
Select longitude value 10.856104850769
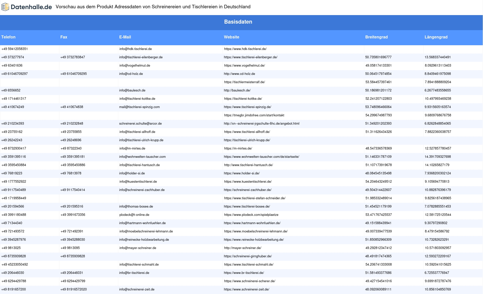coord(438,289)
